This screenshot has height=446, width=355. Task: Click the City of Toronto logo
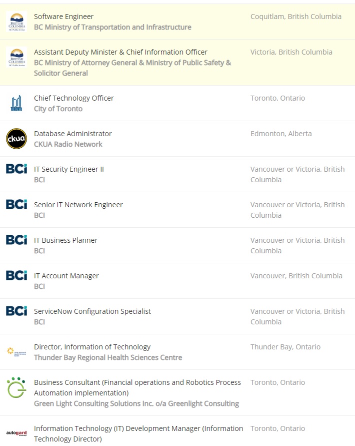coord(16,104)
